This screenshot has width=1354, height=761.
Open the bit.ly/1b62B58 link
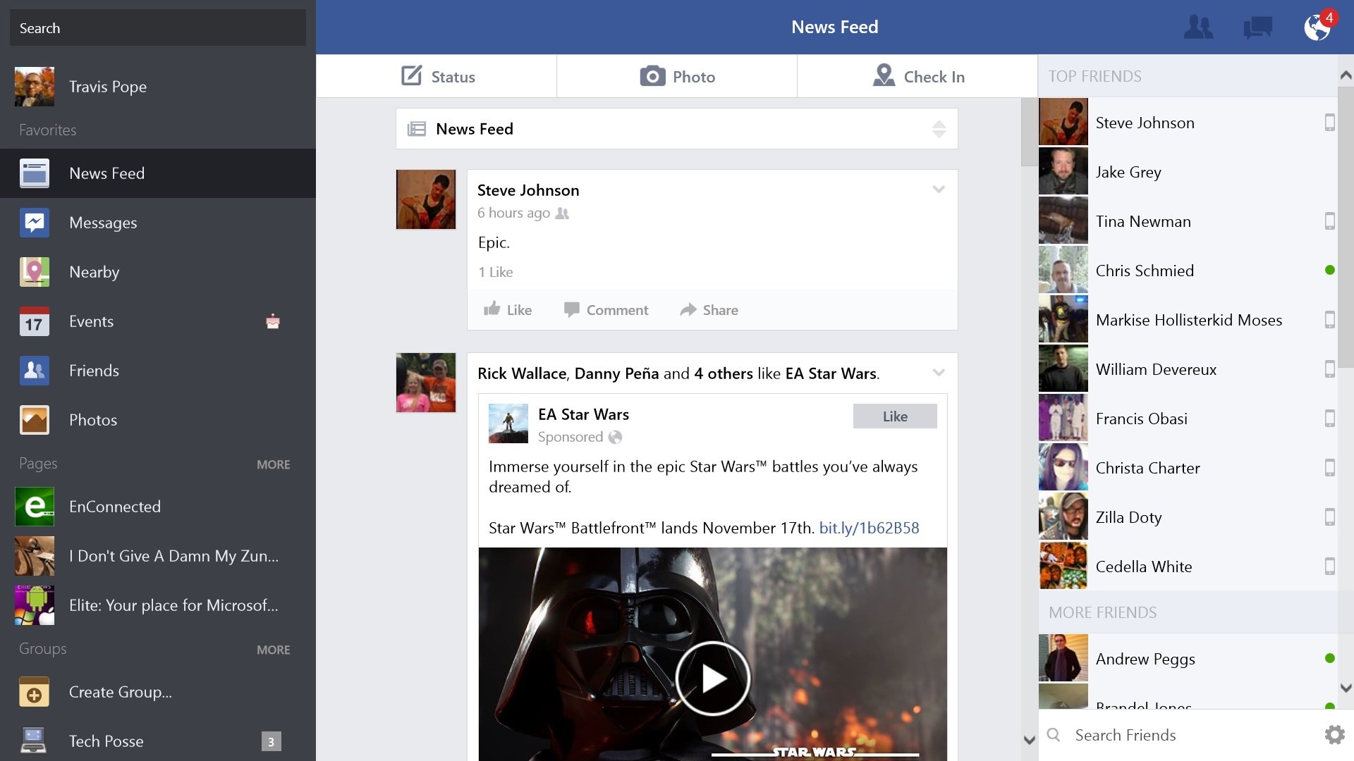point(869,528)
